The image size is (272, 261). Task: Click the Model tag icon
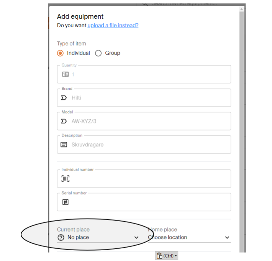click(64, 121)
